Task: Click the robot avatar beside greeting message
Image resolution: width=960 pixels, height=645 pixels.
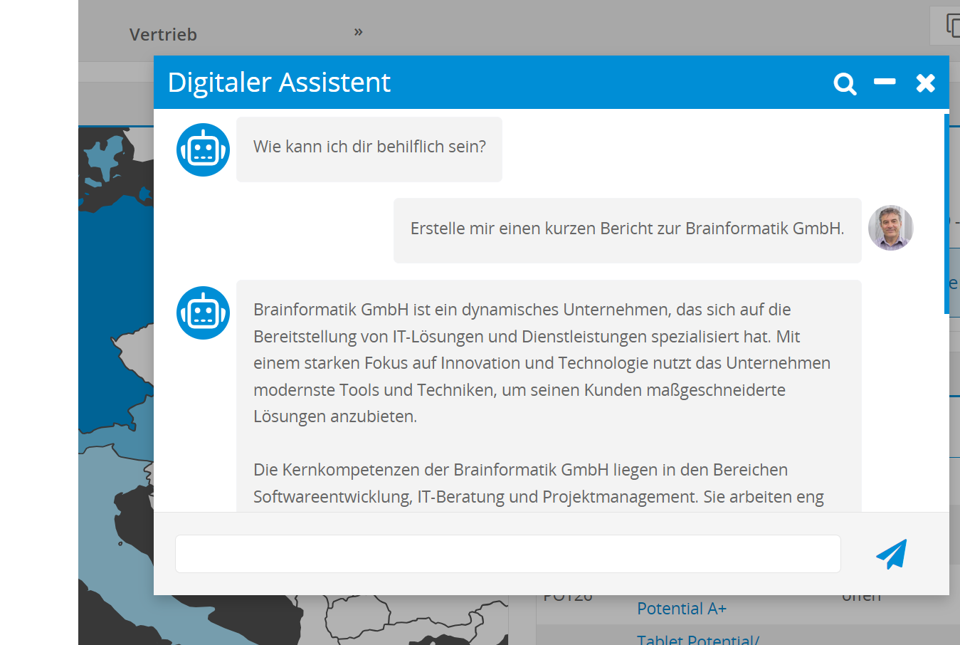Action: pyautogui.click(x=204, y=150)
